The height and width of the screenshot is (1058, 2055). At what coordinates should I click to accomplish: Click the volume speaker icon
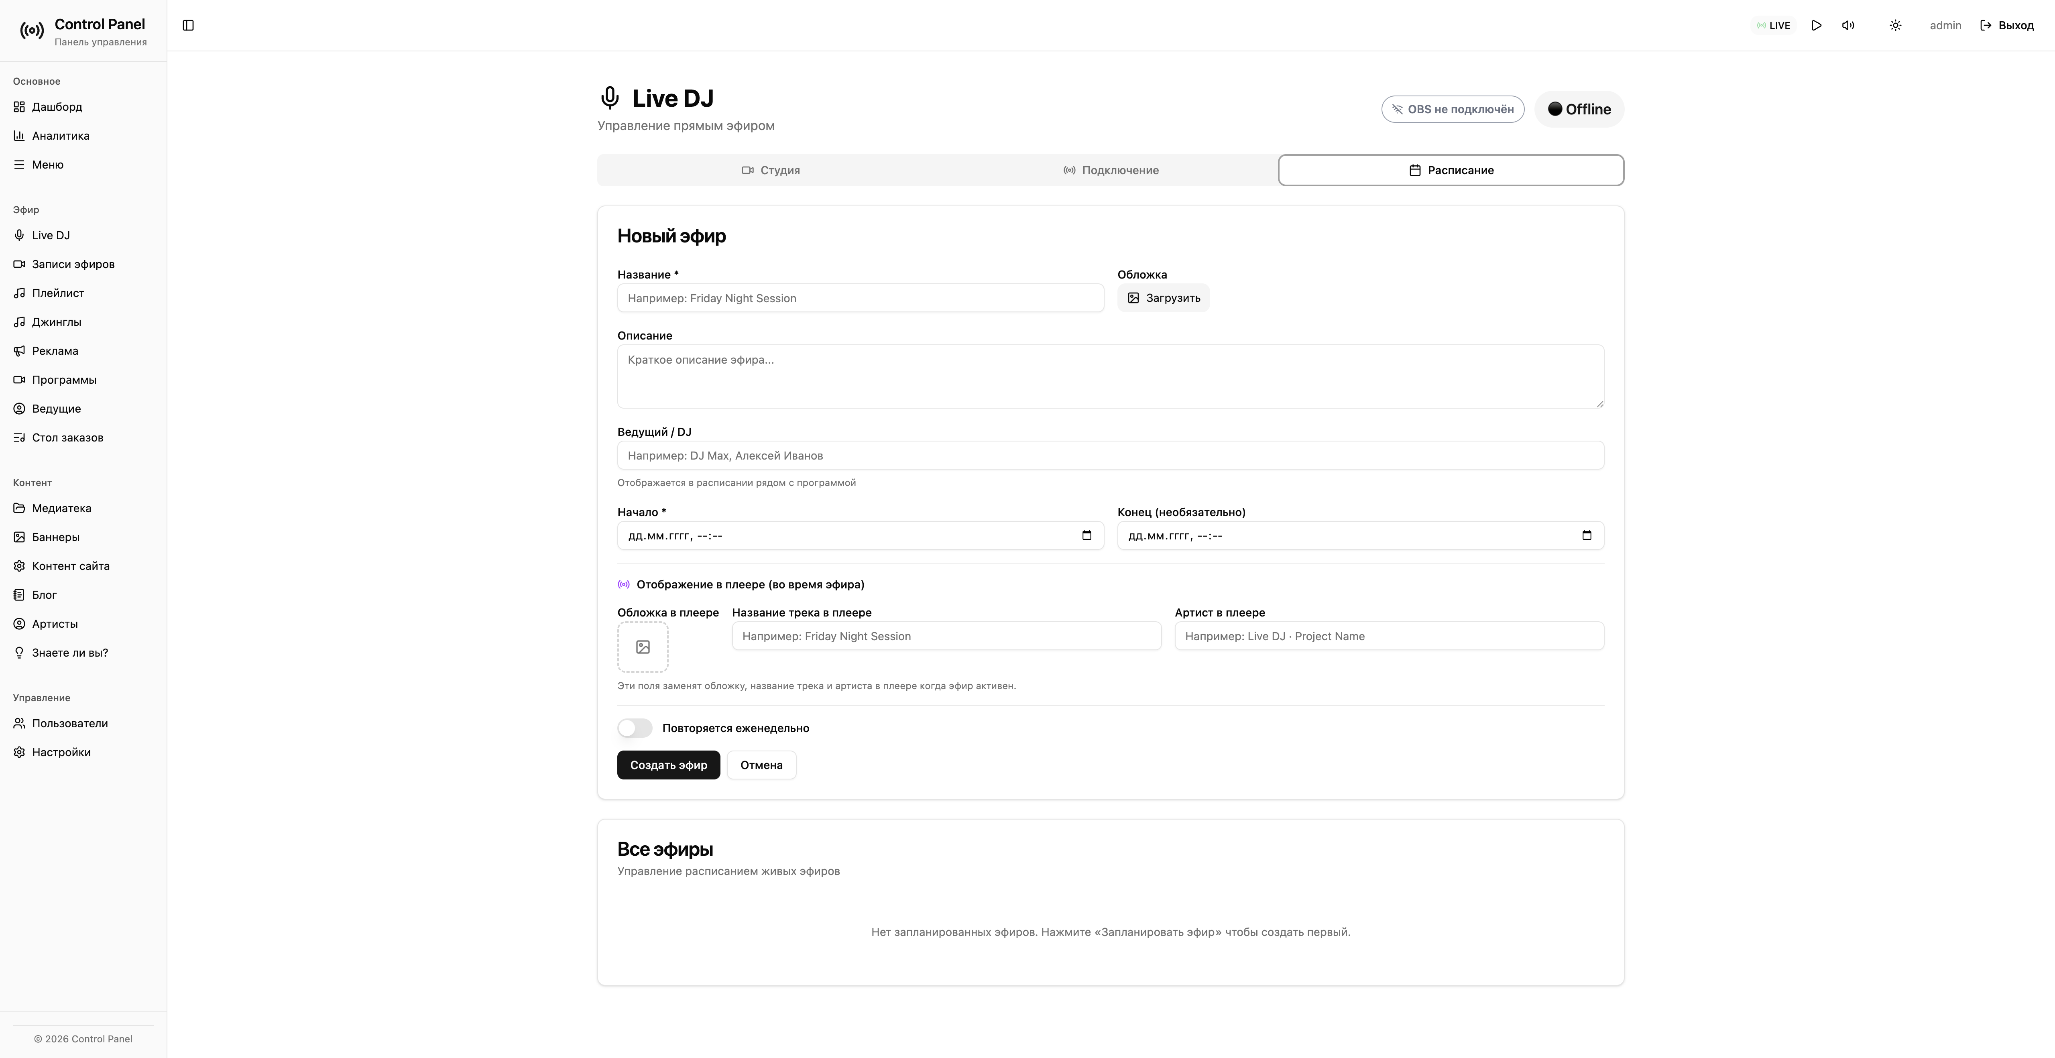click(1847, 26)
